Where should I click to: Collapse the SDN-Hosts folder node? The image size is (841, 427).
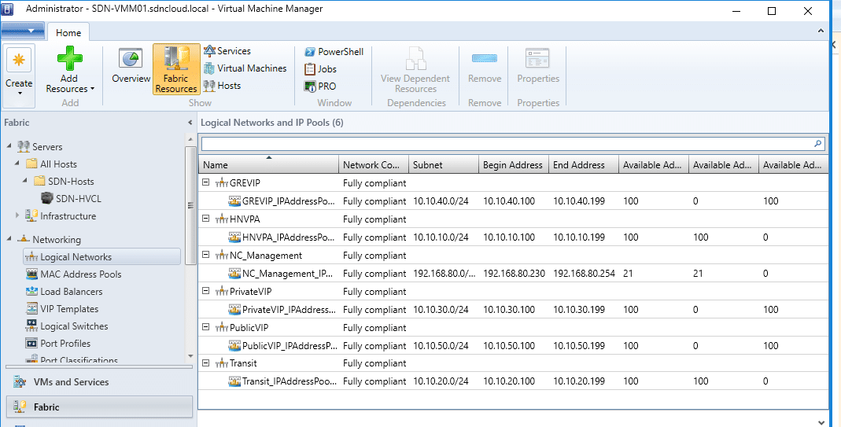click(25, 182)
